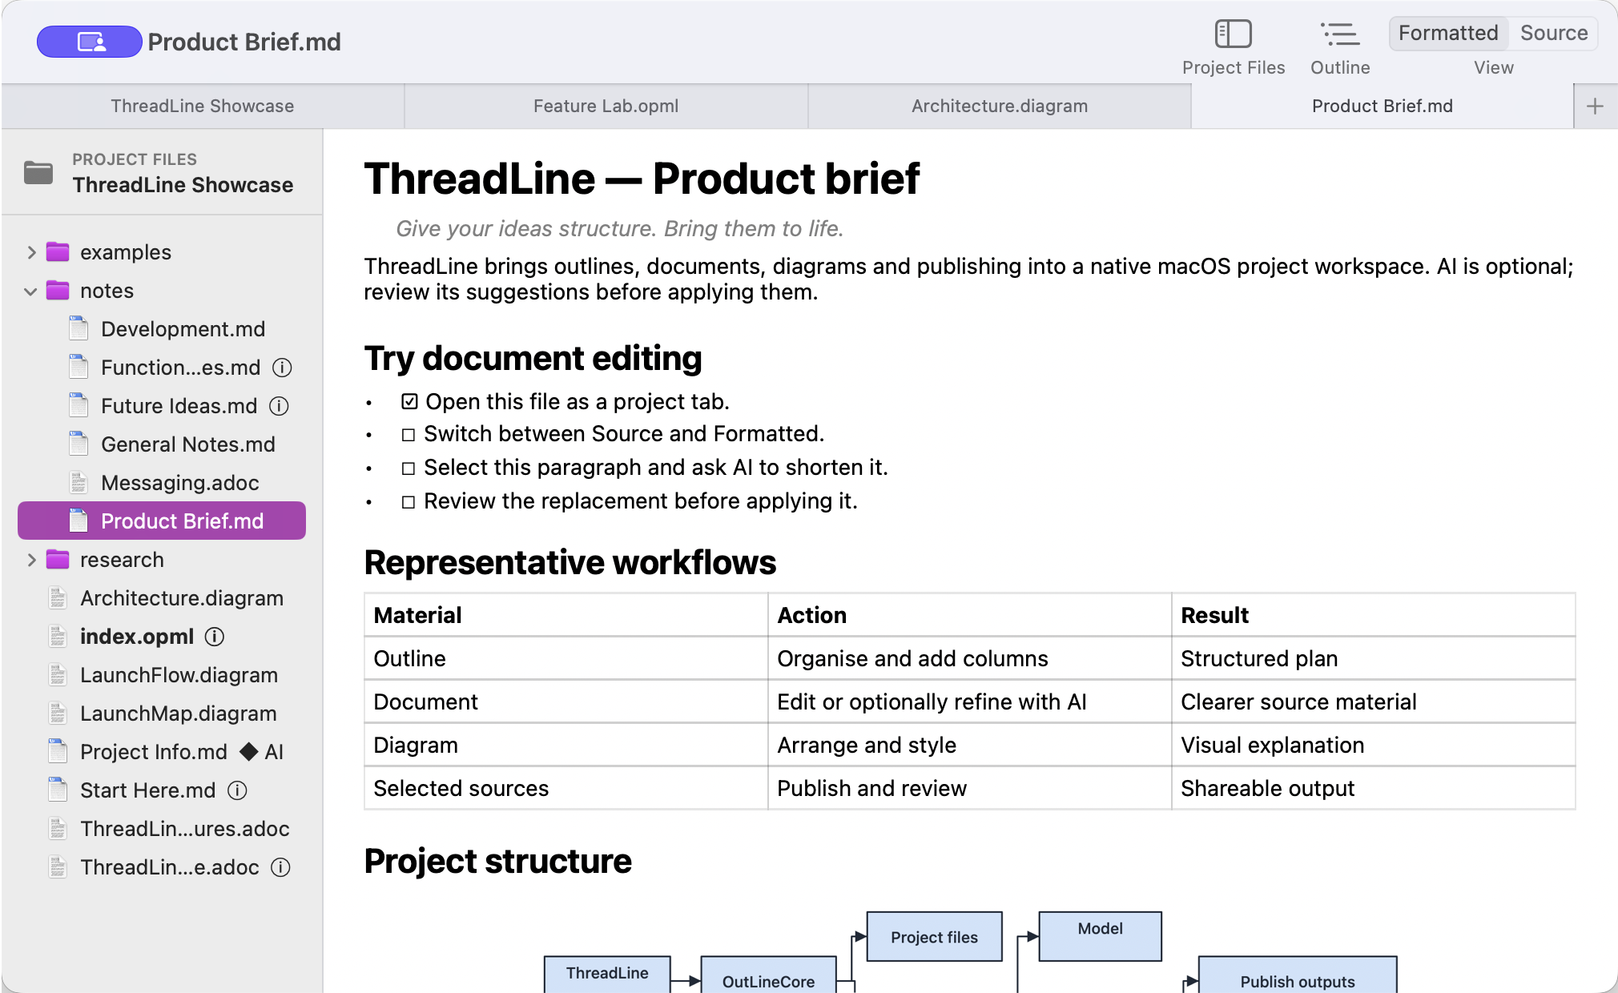
Task: Click Development.md file icon
Action: tap(78, 328)
